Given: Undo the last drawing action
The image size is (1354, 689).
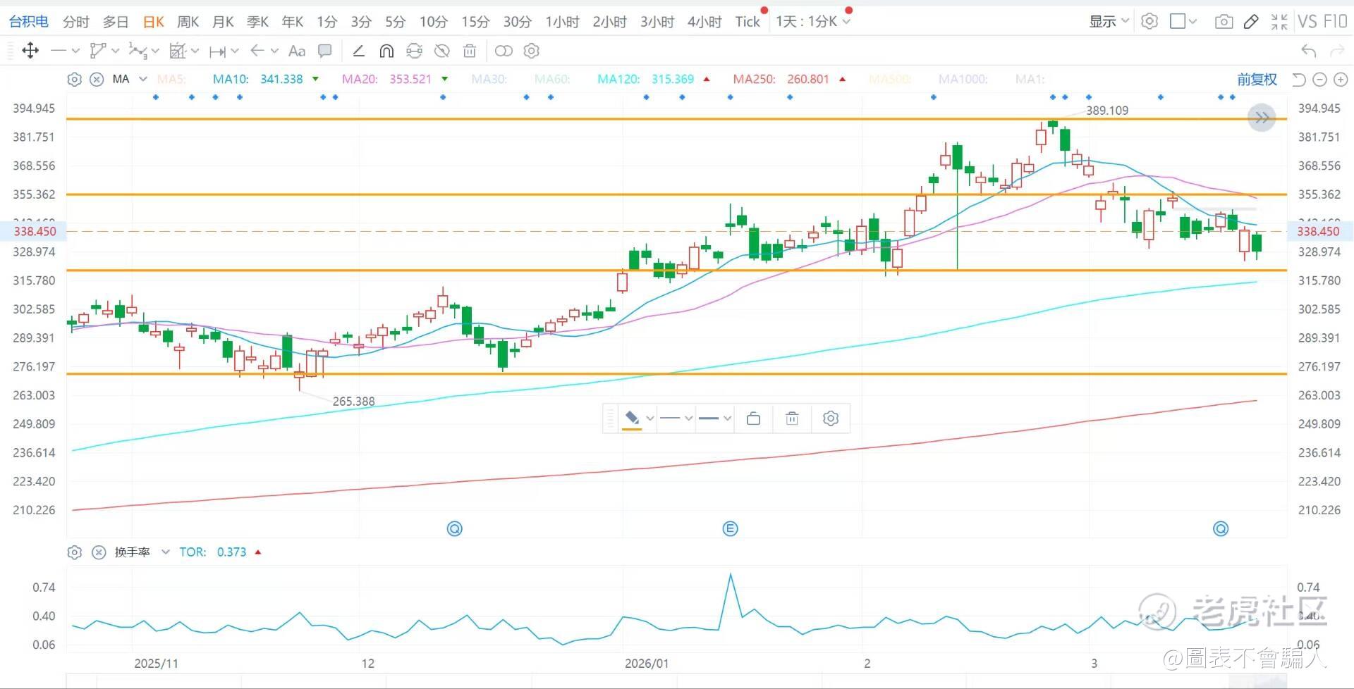Looking at the screenshot, I should tap(1309, 51).
